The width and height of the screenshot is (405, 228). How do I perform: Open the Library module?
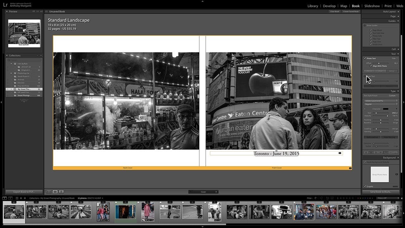(313, 6)
